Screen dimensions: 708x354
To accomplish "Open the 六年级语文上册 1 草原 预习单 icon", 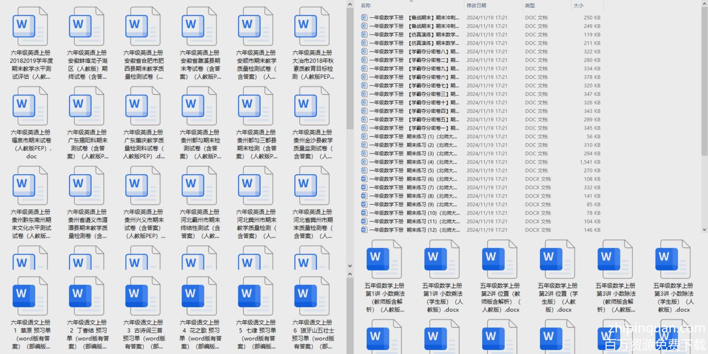I will point(30,296).
